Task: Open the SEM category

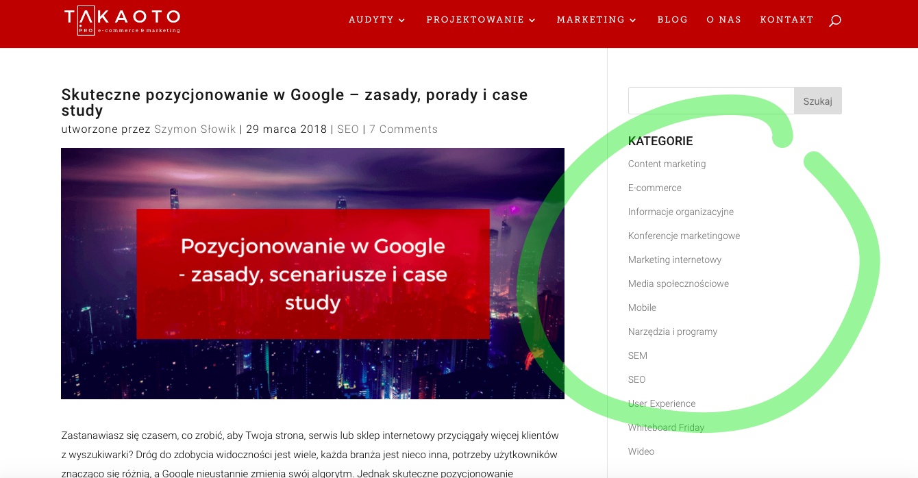Action: click(638, 355)
